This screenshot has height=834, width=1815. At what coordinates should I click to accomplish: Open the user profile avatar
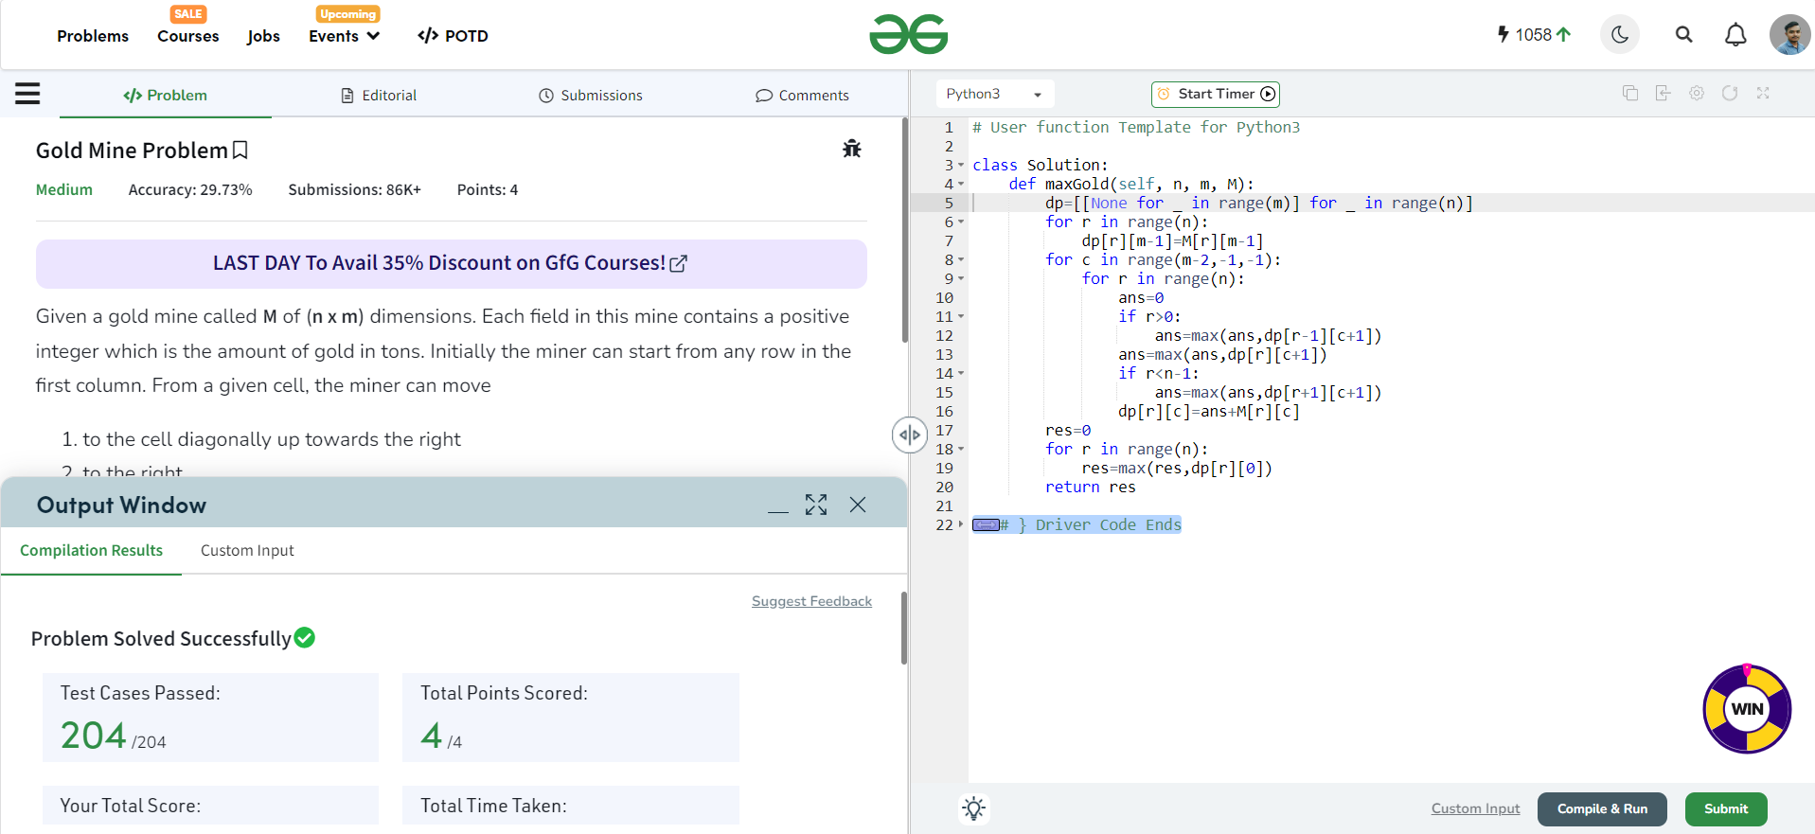1789,35
